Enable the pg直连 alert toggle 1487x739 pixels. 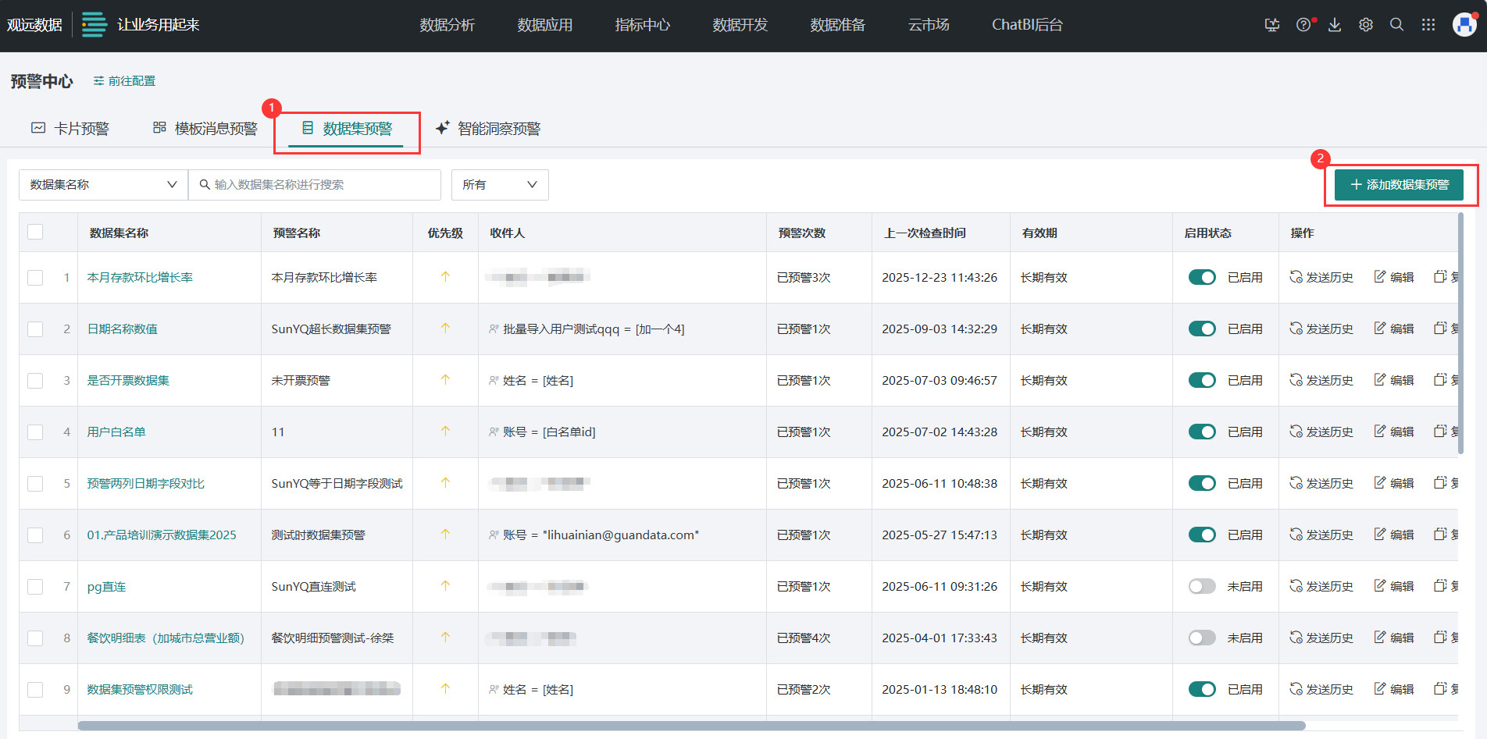coord(1201,586)
